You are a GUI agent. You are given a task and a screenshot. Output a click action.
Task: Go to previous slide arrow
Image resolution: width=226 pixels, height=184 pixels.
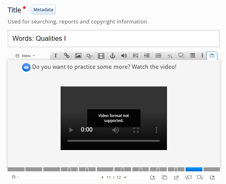point(102,178)
